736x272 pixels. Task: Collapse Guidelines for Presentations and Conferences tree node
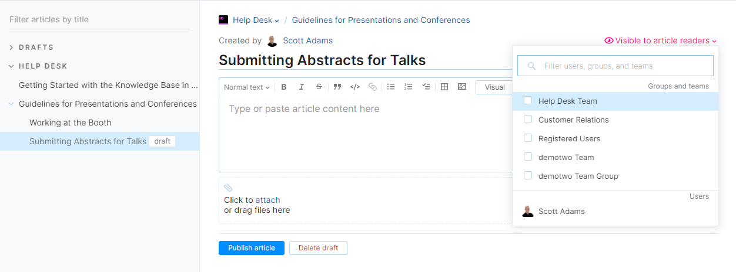[12, 104]
